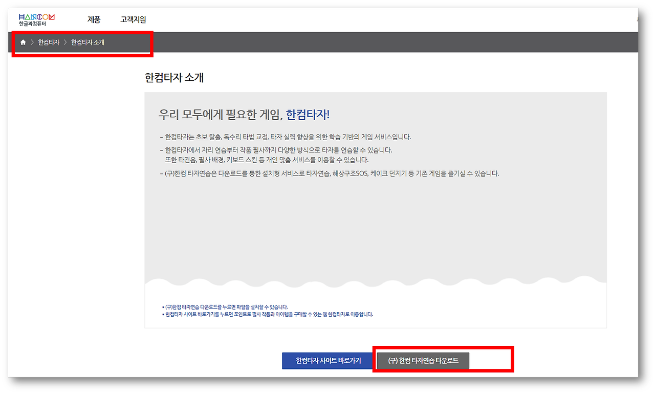This screenshot has height=394, width=655.
Task: Click the 한컴타자 소개 breadcrumb entry
Action: tap(86, 42)
